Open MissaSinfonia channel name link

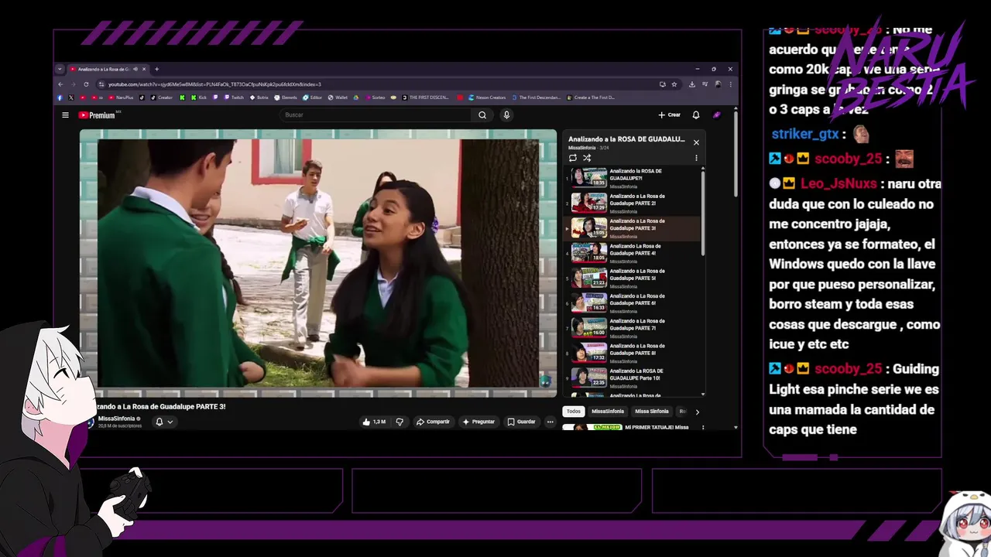pos(116,419)
